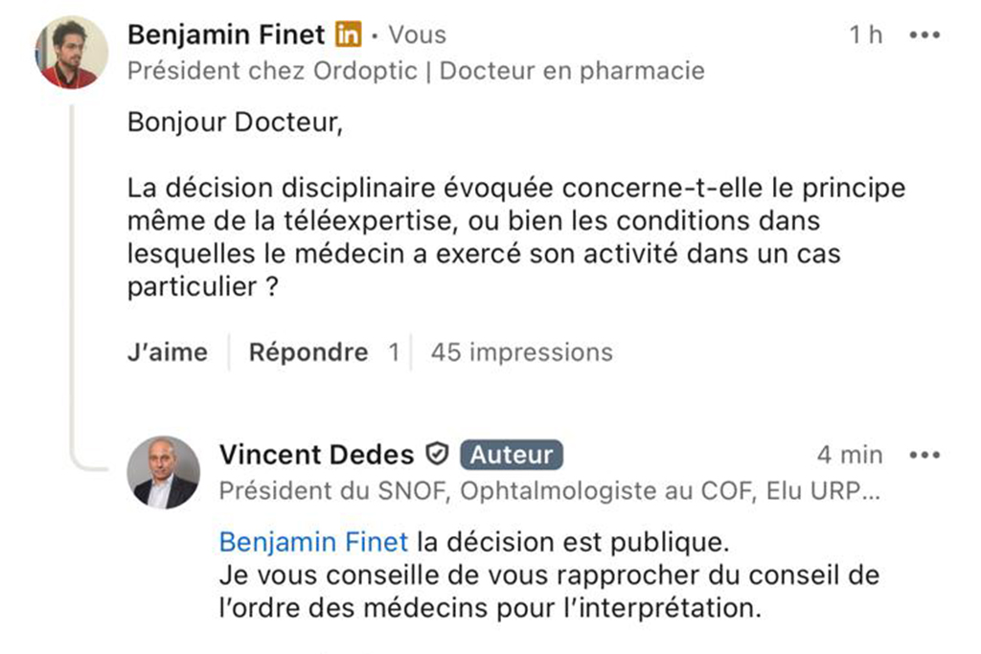Like Benjamin Finet's comment with J'aime
The width and height of the screenshot is (981, 654).
coord(167,352)
